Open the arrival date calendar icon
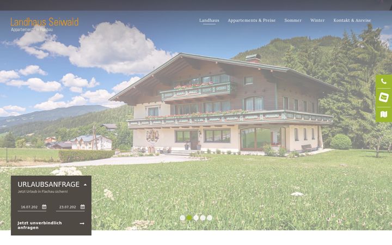The image size is (392, 245). coord(44,207)
